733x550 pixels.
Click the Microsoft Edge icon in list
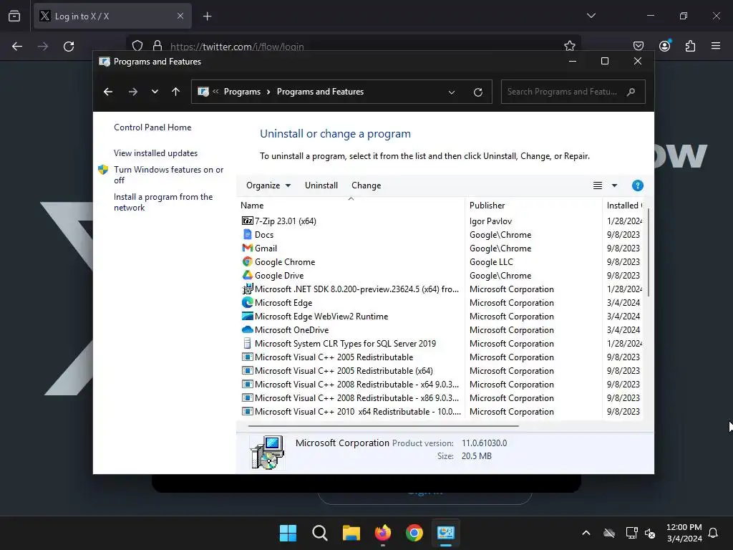coord(247,303)
